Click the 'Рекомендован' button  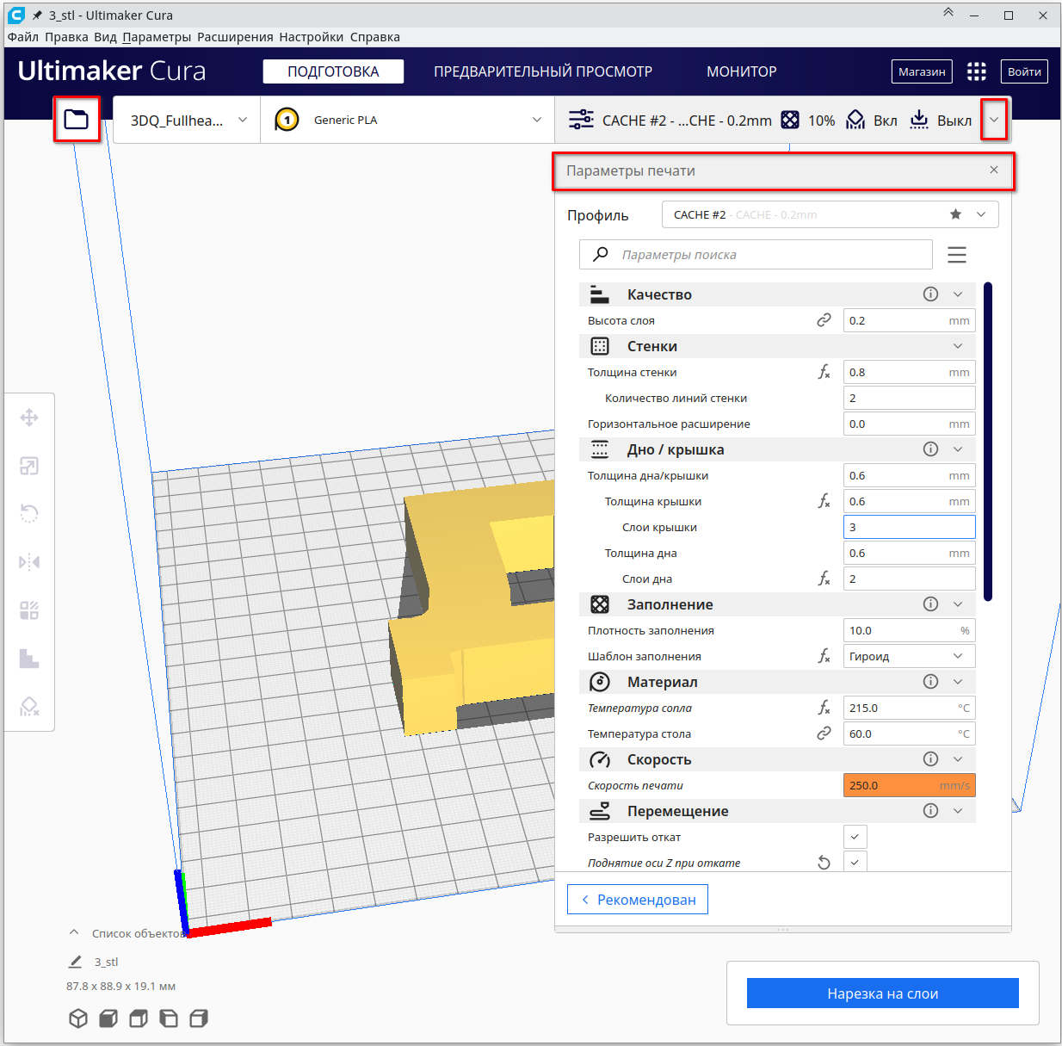click(x=638, y=900)
